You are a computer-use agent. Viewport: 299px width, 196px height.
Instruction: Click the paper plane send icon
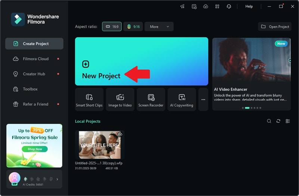click(182, 6)
